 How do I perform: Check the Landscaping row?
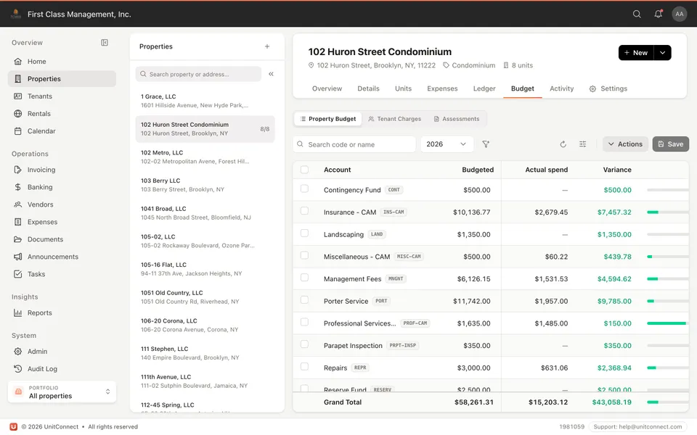[x=304, y=233]
